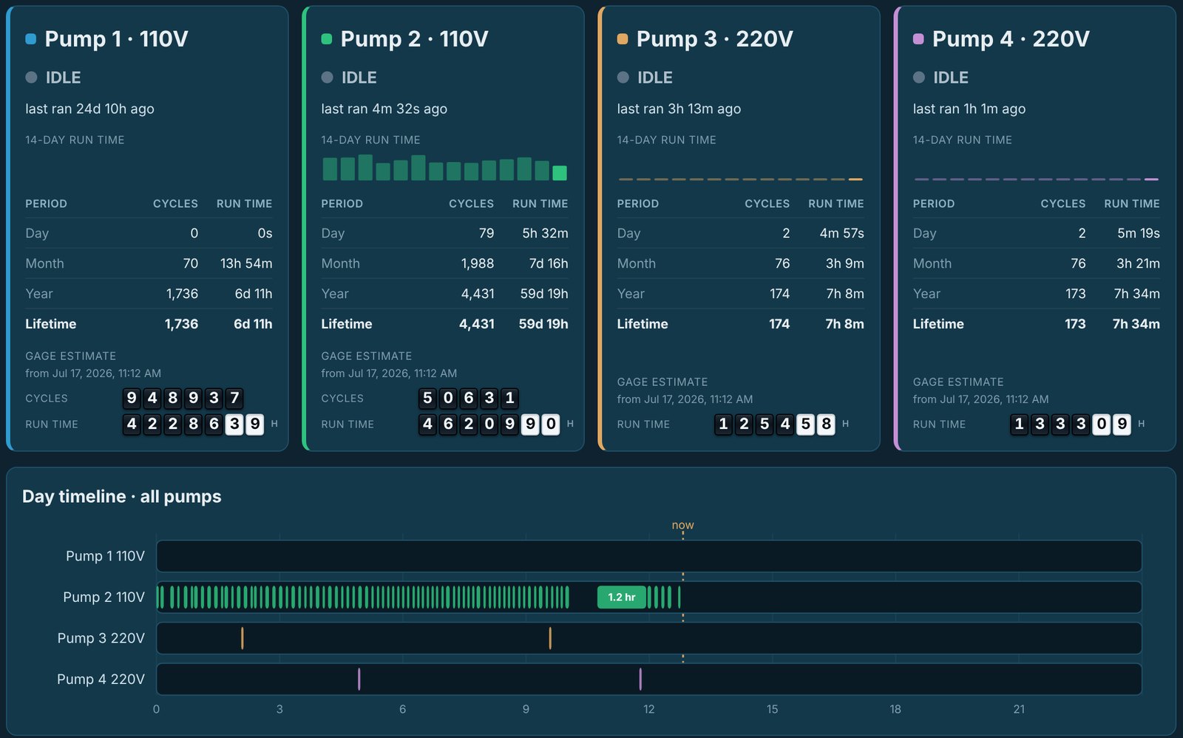
Task: Click 'last ran 4m 32s ago' text
Action: [x=384, y=109]
